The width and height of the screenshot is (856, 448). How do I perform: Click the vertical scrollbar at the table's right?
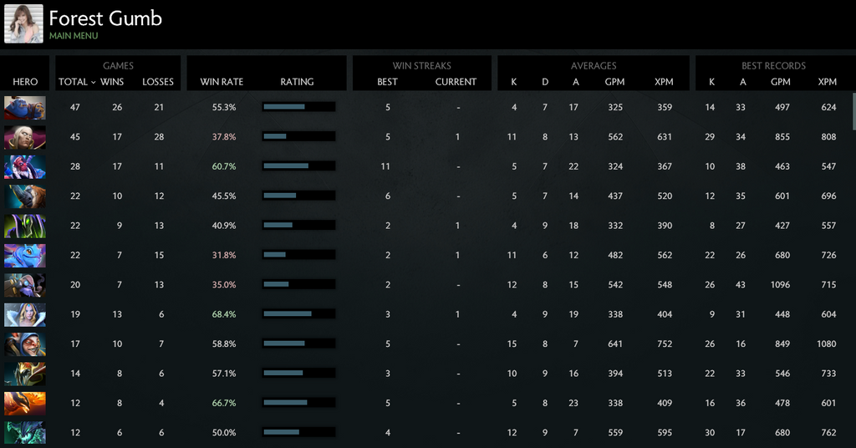(853, 112)
